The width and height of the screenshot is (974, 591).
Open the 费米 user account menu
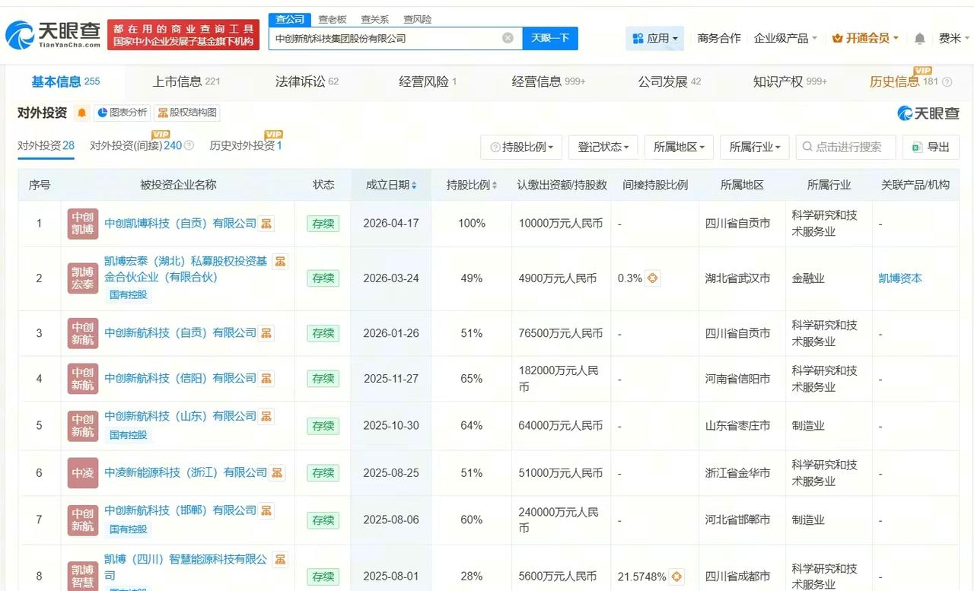pos(954,38)
